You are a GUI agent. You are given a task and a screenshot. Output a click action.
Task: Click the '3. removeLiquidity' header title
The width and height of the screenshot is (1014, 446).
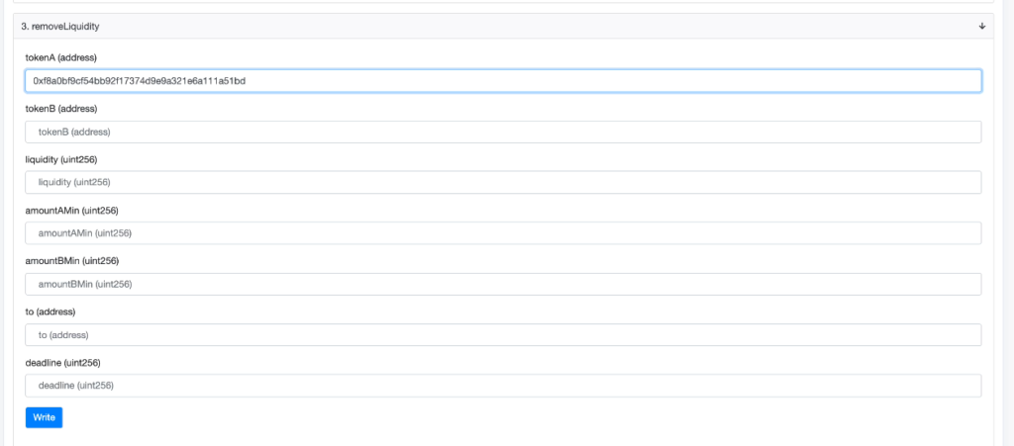[60, 27]
